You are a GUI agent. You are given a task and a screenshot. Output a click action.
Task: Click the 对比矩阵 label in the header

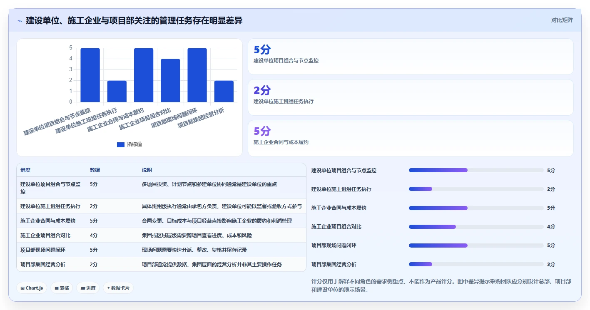[562, 20]
